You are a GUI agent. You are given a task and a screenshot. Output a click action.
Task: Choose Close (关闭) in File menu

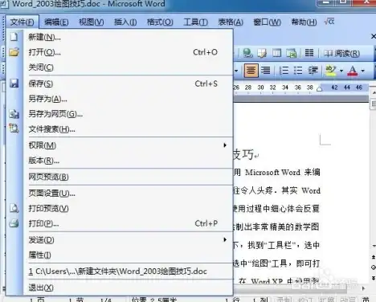click(120, 67)
